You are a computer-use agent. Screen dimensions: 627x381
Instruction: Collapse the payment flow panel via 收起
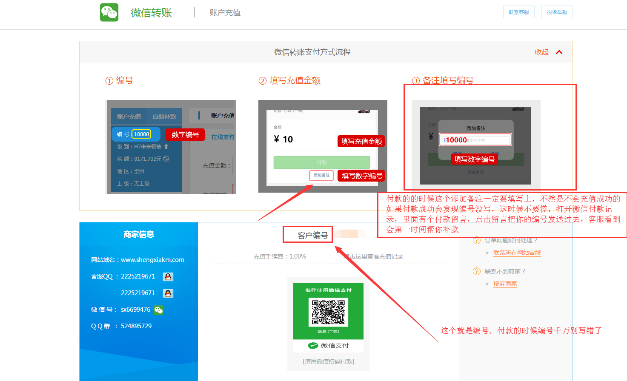(541, 52)
